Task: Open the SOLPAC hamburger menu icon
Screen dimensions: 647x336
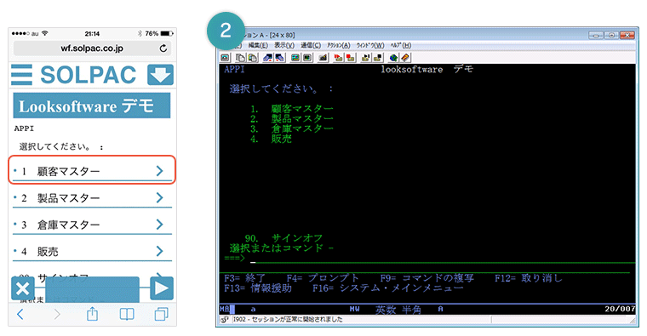Action: click(21, 75)
